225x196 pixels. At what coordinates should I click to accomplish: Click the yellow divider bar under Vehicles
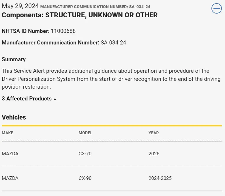pos(112,126)
